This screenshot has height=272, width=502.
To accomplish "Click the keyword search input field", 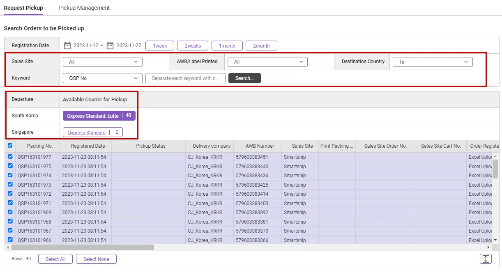I will coord(185,78).
